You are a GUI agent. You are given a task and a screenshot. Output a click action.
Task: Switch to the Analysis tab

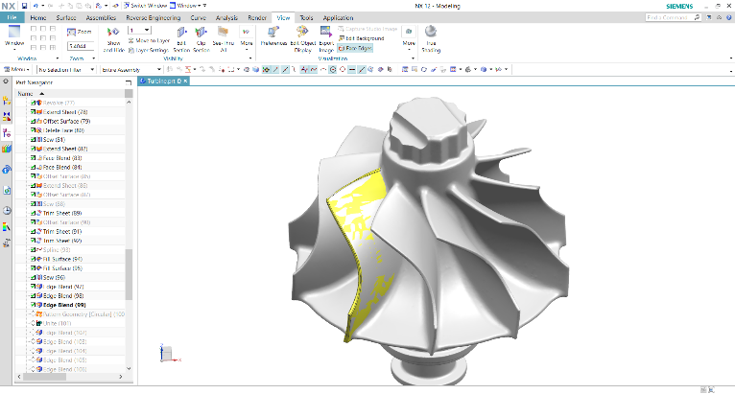pos(226,18)
